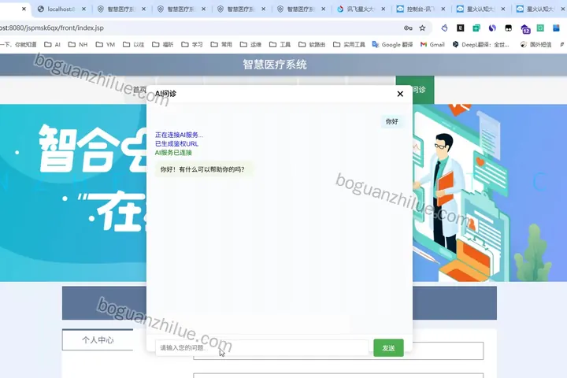Viewport: 567px width, 378px height.
Task: Focus the 请输入您的问题 chat input
Action: 261,347
